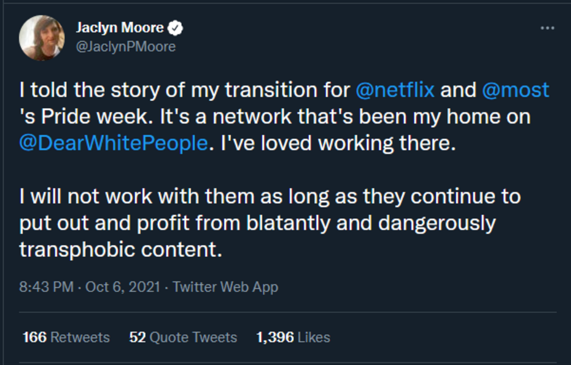The width and height of the screenshot is (571, 365).
Task: Click the line starting "put out and profit"
Action: point(257,223)
